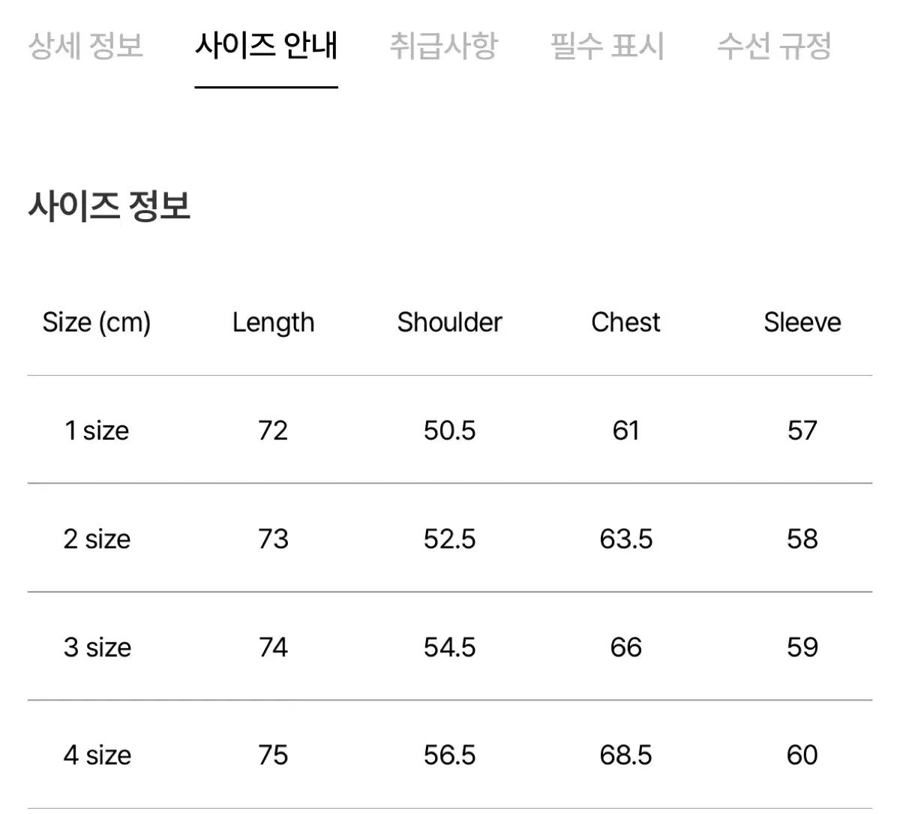Select the 1 size row label
This screenshot has height=814, width=900.
(97, 431)
